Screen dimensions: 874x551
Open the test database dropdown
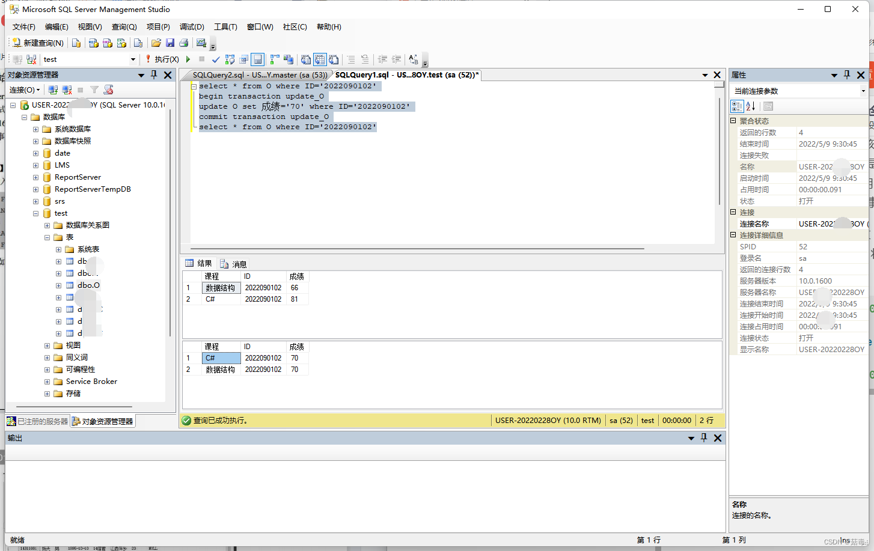click(x=133, y=59)
